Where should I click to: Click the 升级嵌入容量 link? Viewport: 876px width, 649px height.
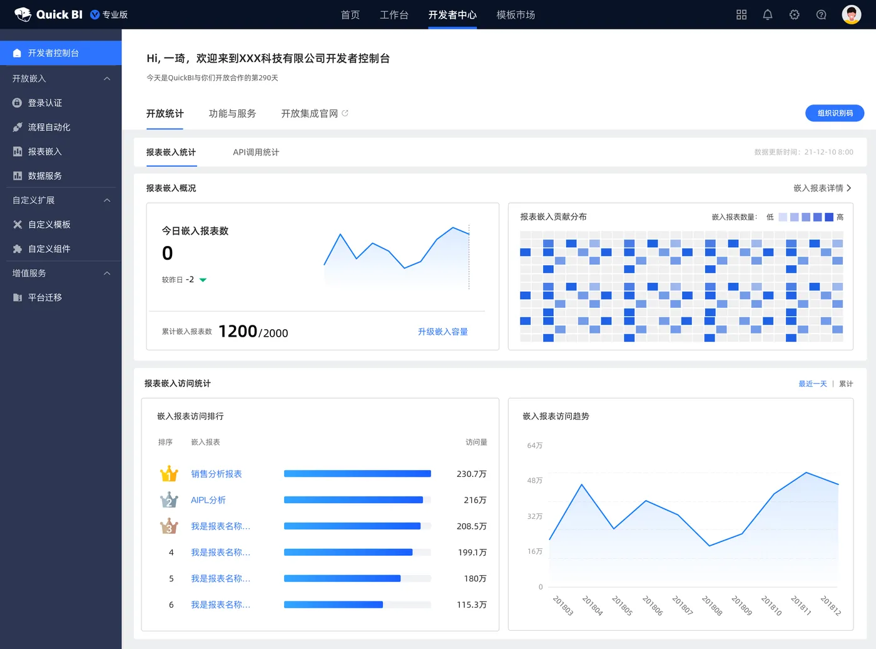(x=443, y=332)
